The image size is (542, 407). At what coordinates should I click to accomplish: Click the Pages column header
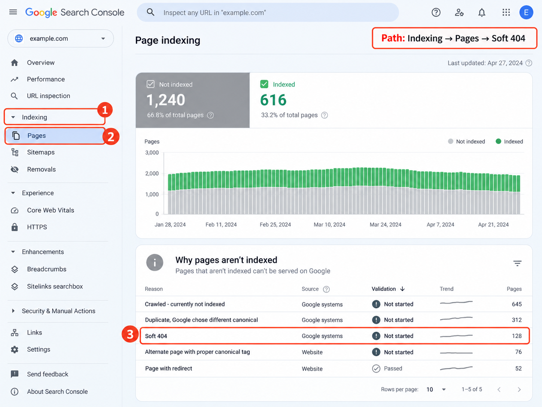[514, 289]
